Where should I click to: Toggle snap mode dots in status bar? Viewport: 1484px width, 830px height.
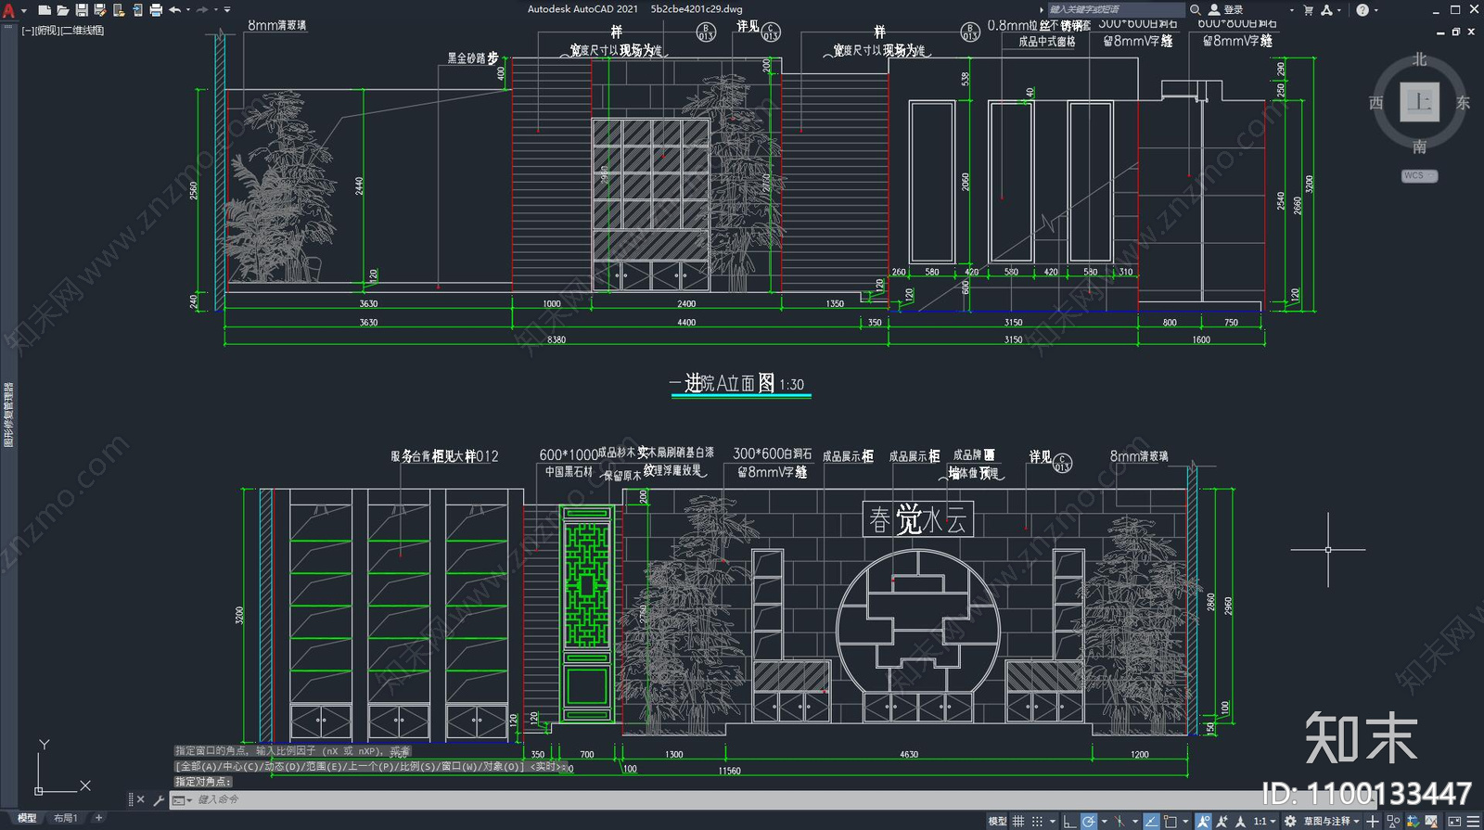1038,821
